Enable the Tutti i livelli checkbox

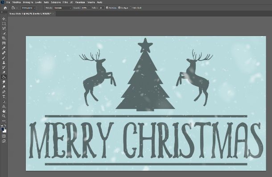(x=131, y=8)
